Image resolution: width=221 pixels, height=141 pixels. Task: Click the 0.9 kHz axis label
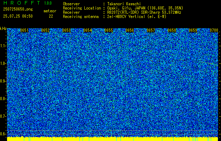(x=3, y=81)
